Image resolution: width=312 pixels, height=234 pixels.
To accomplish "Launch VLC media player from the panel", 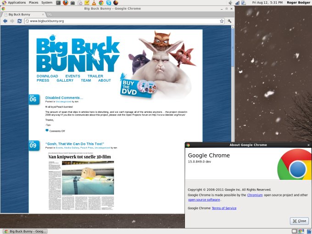I will (x=94, y=3).
